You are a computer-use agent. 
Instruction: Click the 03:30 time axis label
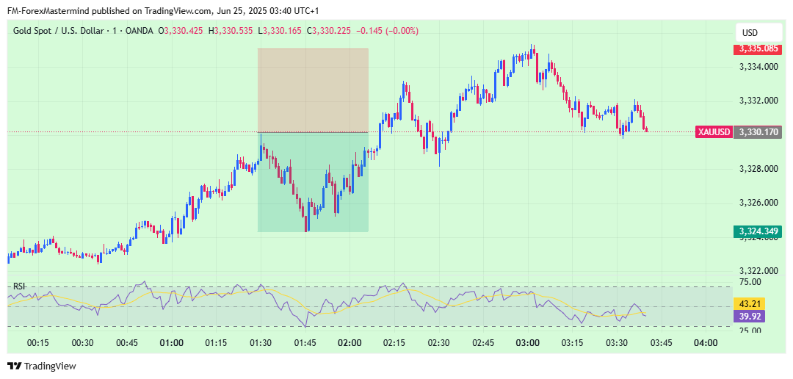617,343
